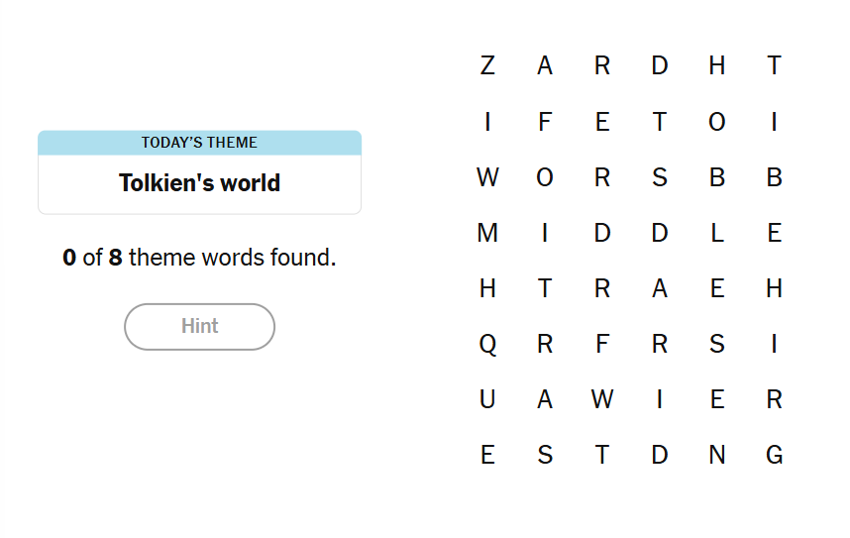Image resolution: width=850 pixels, height=538 pixels.
Task: Tap the letter L in the grid
Action: [x=717, y=233]
